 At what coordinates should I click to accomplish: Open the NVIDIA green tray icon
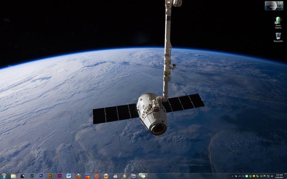(261, 176)
